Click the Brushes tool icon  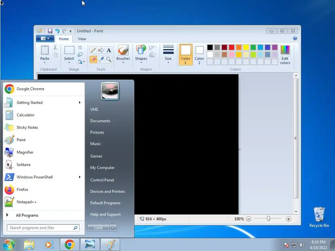(123, 50)
